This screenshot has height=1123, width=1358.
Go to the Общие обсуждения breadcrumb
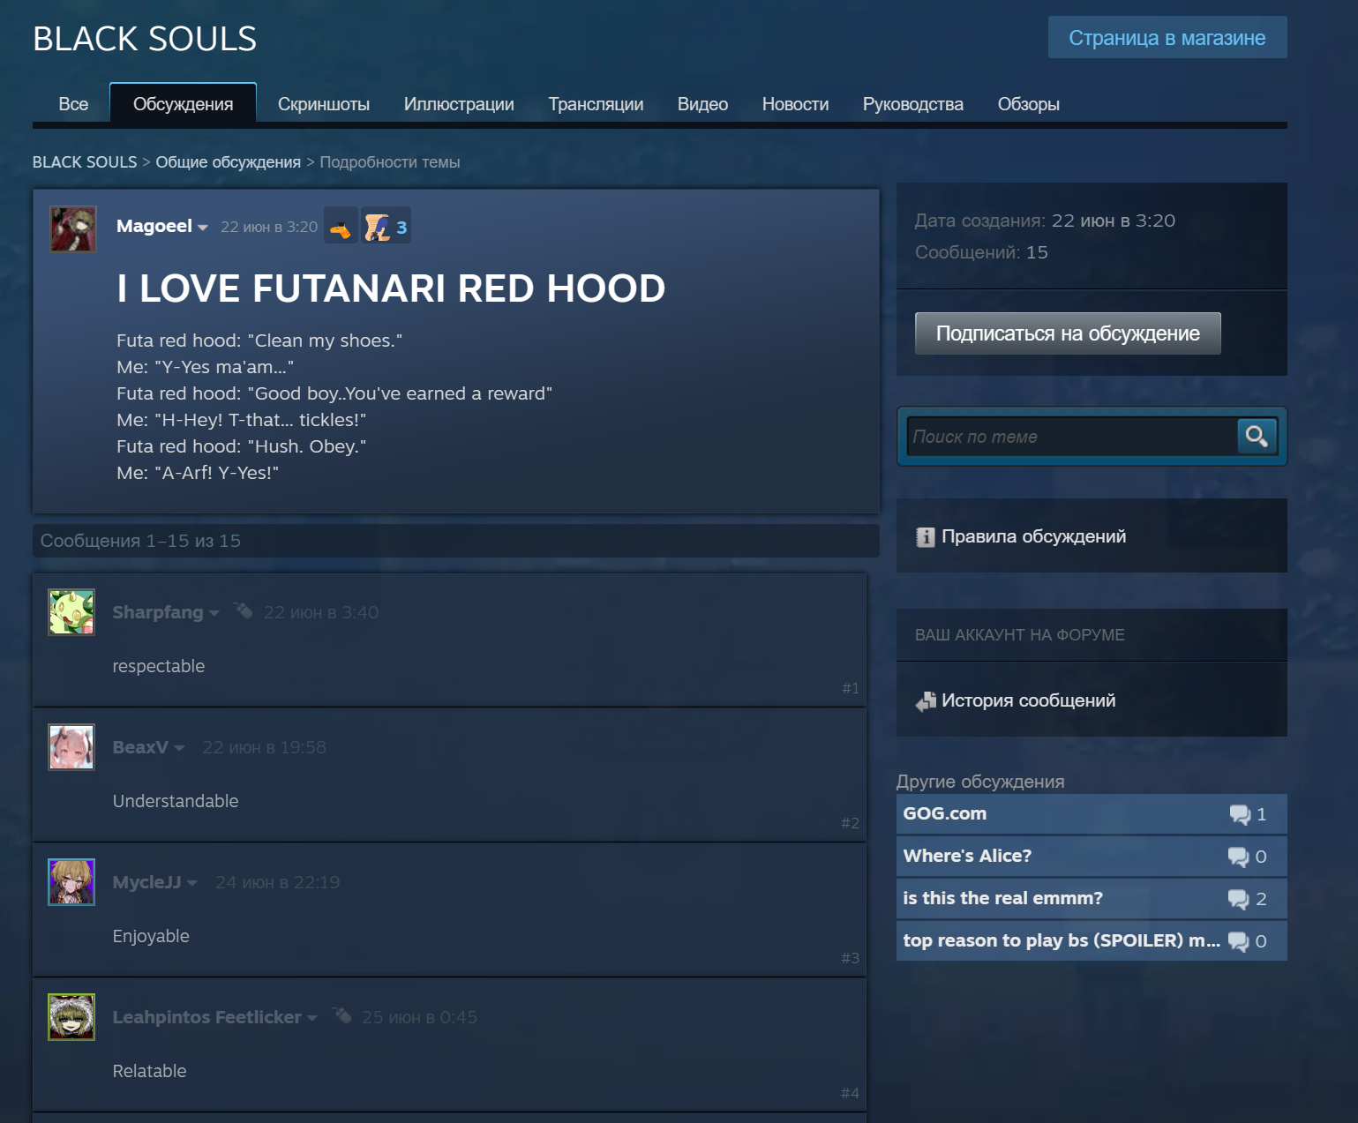(229, 162)
